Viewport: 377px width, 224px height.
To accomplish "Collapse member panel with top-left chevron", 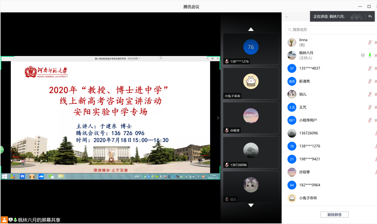I will click(287, 17).
